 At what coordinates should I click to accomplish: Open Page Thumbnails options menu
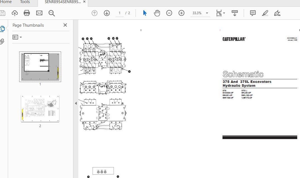click(17, 37)
